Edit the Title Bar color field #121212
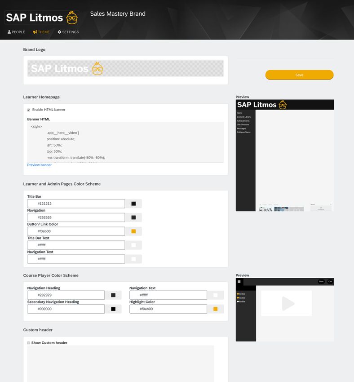The image size is (354, 382). (76, 204)
